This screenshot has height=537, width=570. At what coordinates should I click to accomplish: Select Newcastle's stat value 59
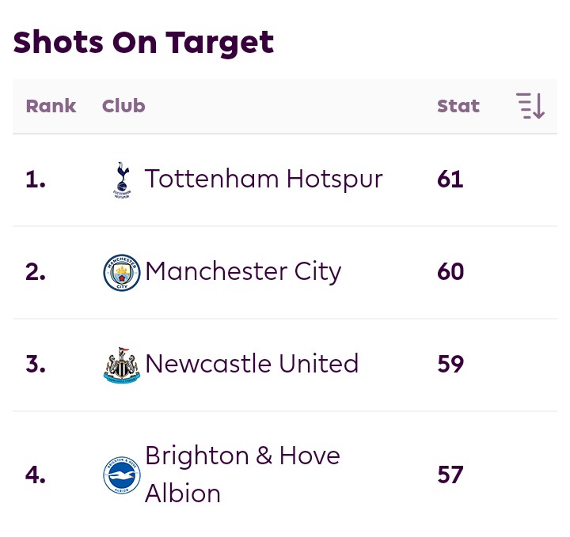(x=450, y=364)
